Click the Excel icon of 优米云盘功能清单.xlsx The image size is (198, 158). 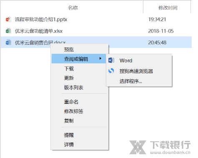[8, 31]
